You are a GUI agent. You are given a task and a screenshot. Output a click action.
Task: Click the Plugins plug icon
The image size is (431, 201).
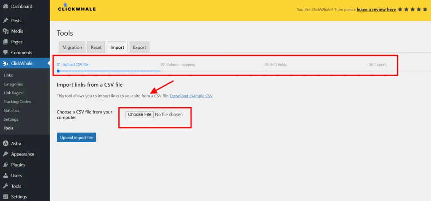pos(5,165)
